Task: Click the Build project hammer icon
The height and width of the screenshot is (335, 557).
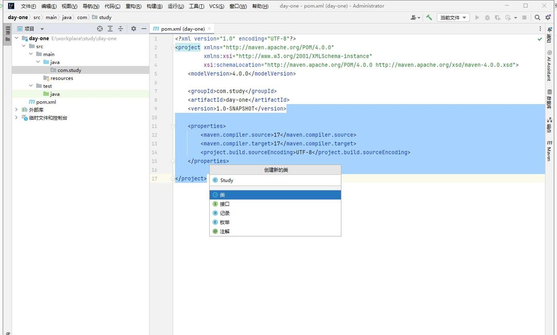Action: pos(429,17)
